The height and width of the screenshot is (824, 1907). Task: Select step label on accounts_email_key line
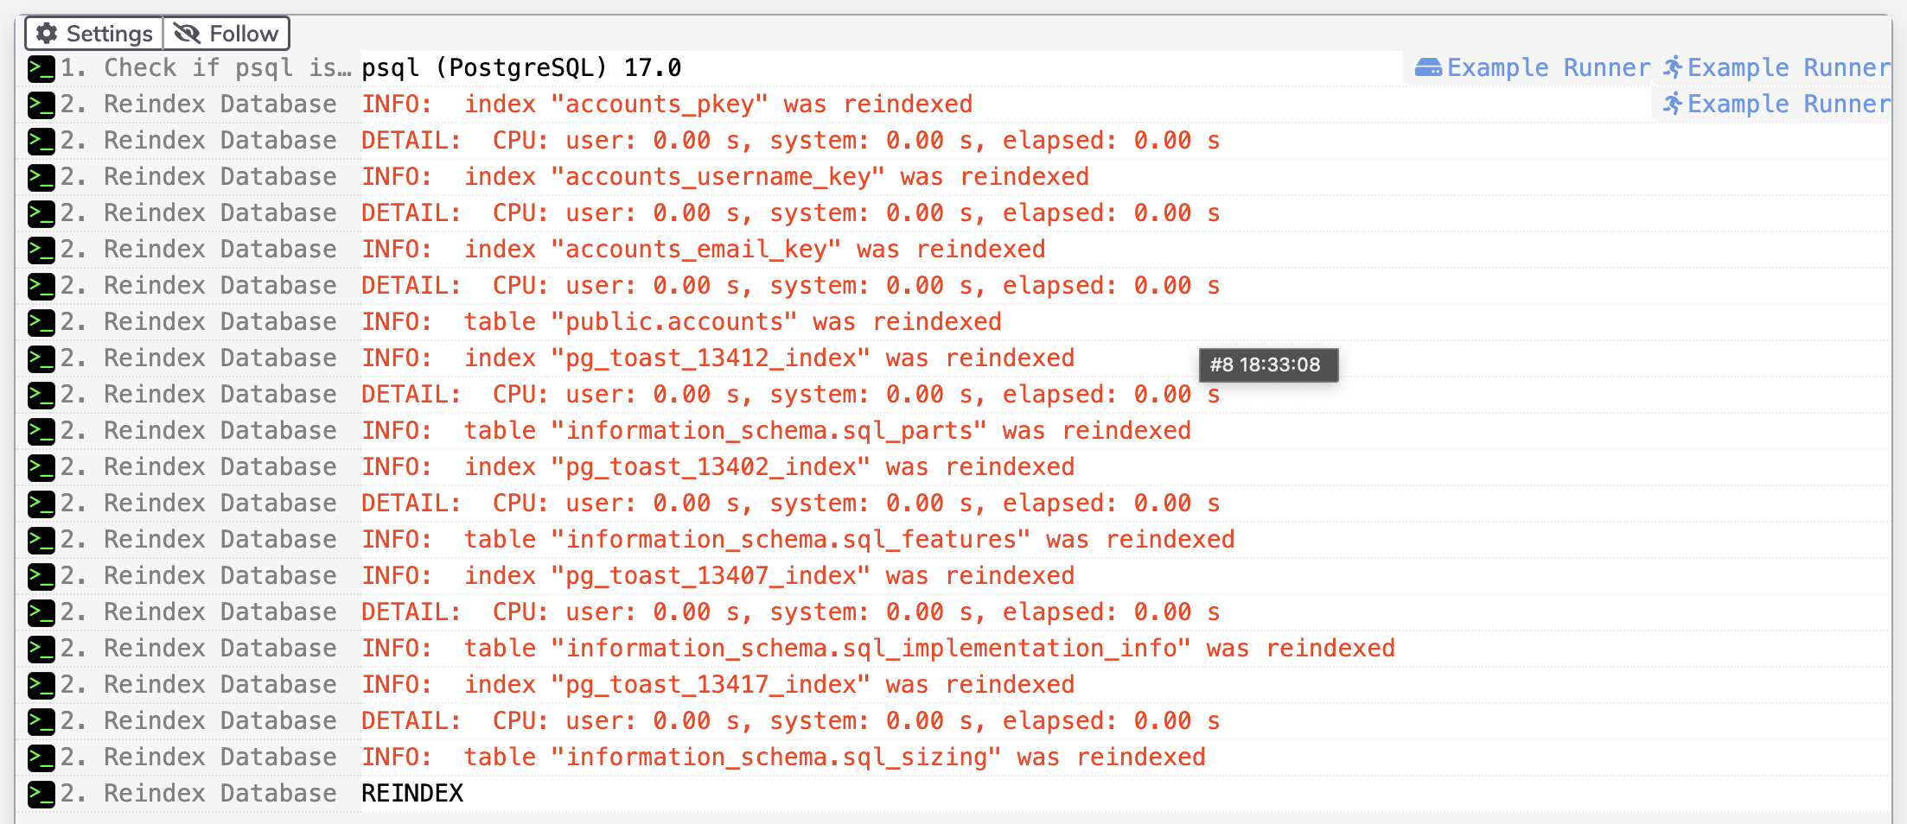pos(199,249)
